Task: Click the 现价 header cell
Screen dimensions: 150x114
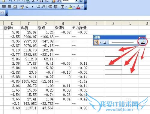Action: (x=29, y=28)
